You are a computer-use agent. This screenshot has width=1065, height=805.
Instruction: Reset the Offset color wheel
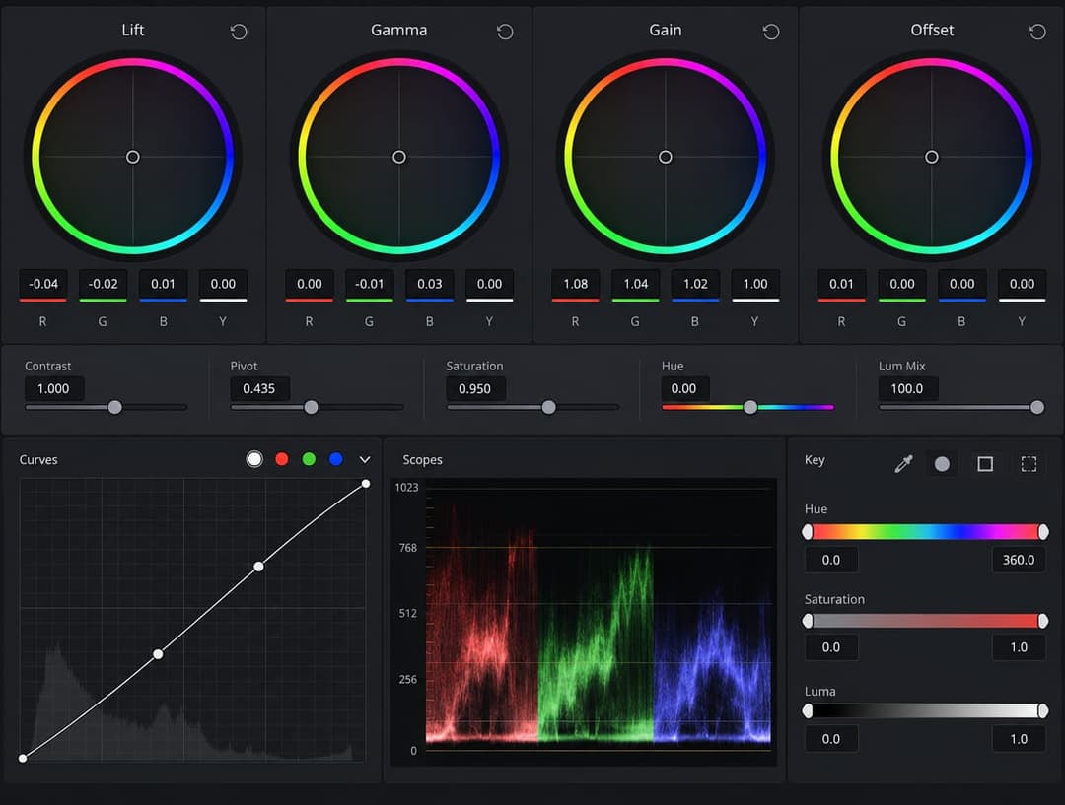[x=1037, y=32]
